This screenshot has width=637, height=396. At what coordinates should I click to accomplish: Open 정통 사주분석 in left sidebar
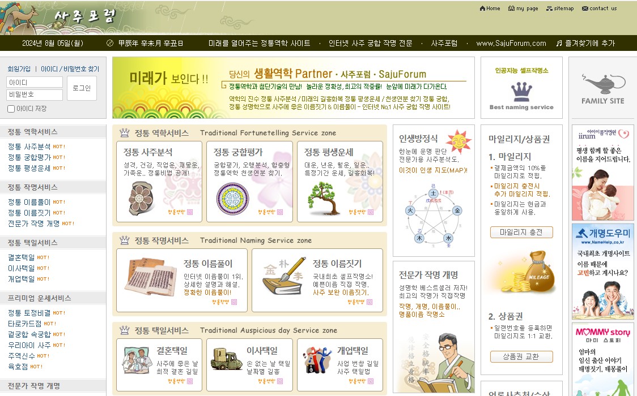(29, 147)
